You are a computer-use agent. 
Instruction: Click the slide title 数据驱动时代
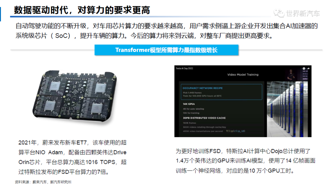82,10
